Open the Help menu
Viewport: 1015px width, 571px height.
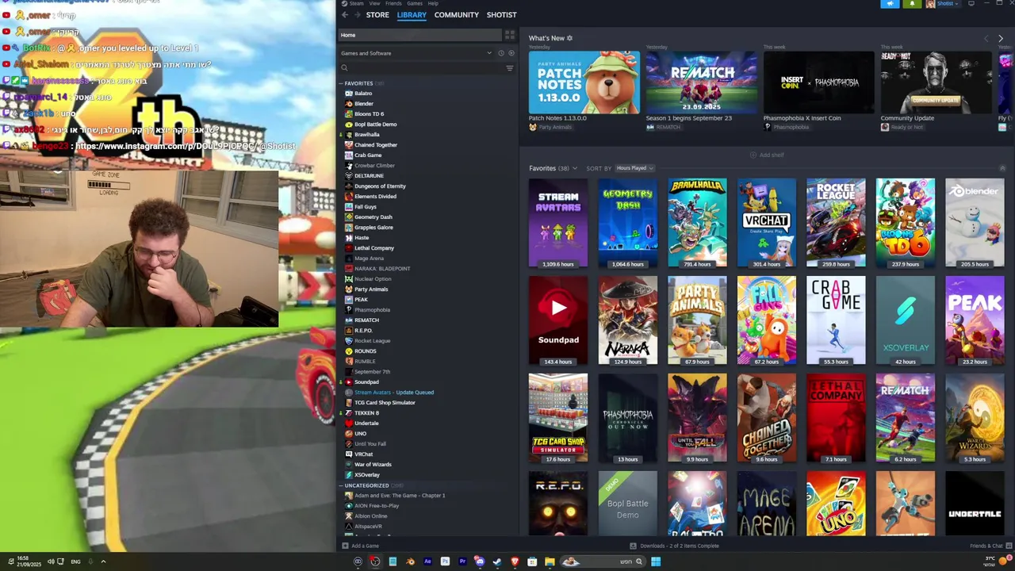(x=433, y=3)
